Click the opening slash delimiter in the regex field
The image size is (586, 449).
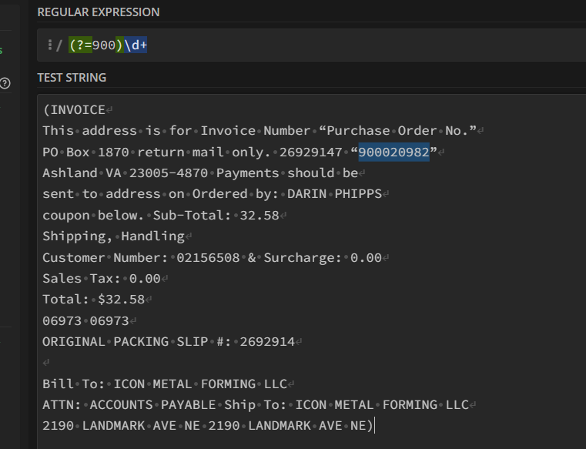tap(59, 45)
